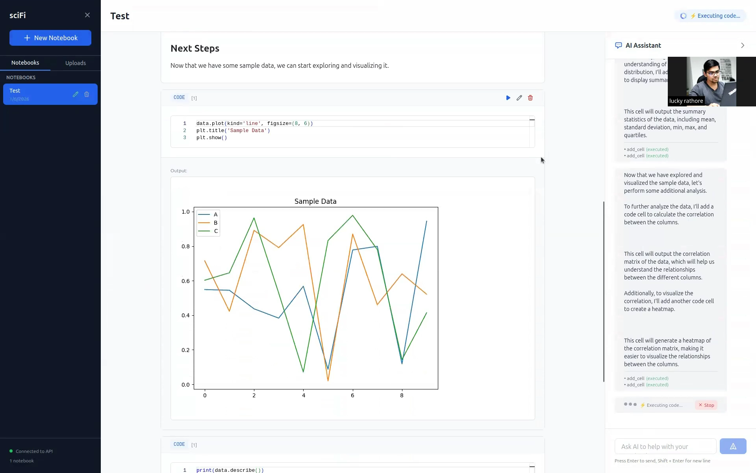756x473 pixels.
Task: Run the first code cell
Action: click(x=508, y=98)
